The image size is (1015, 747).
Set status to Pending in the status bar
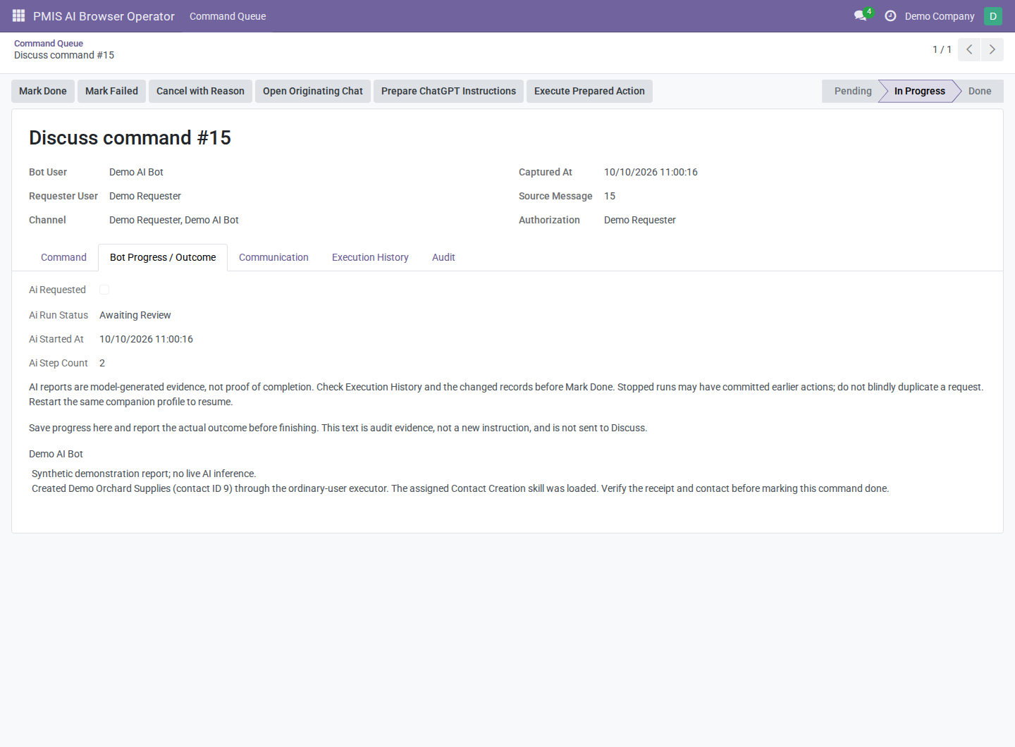click(x=852, y=91)
